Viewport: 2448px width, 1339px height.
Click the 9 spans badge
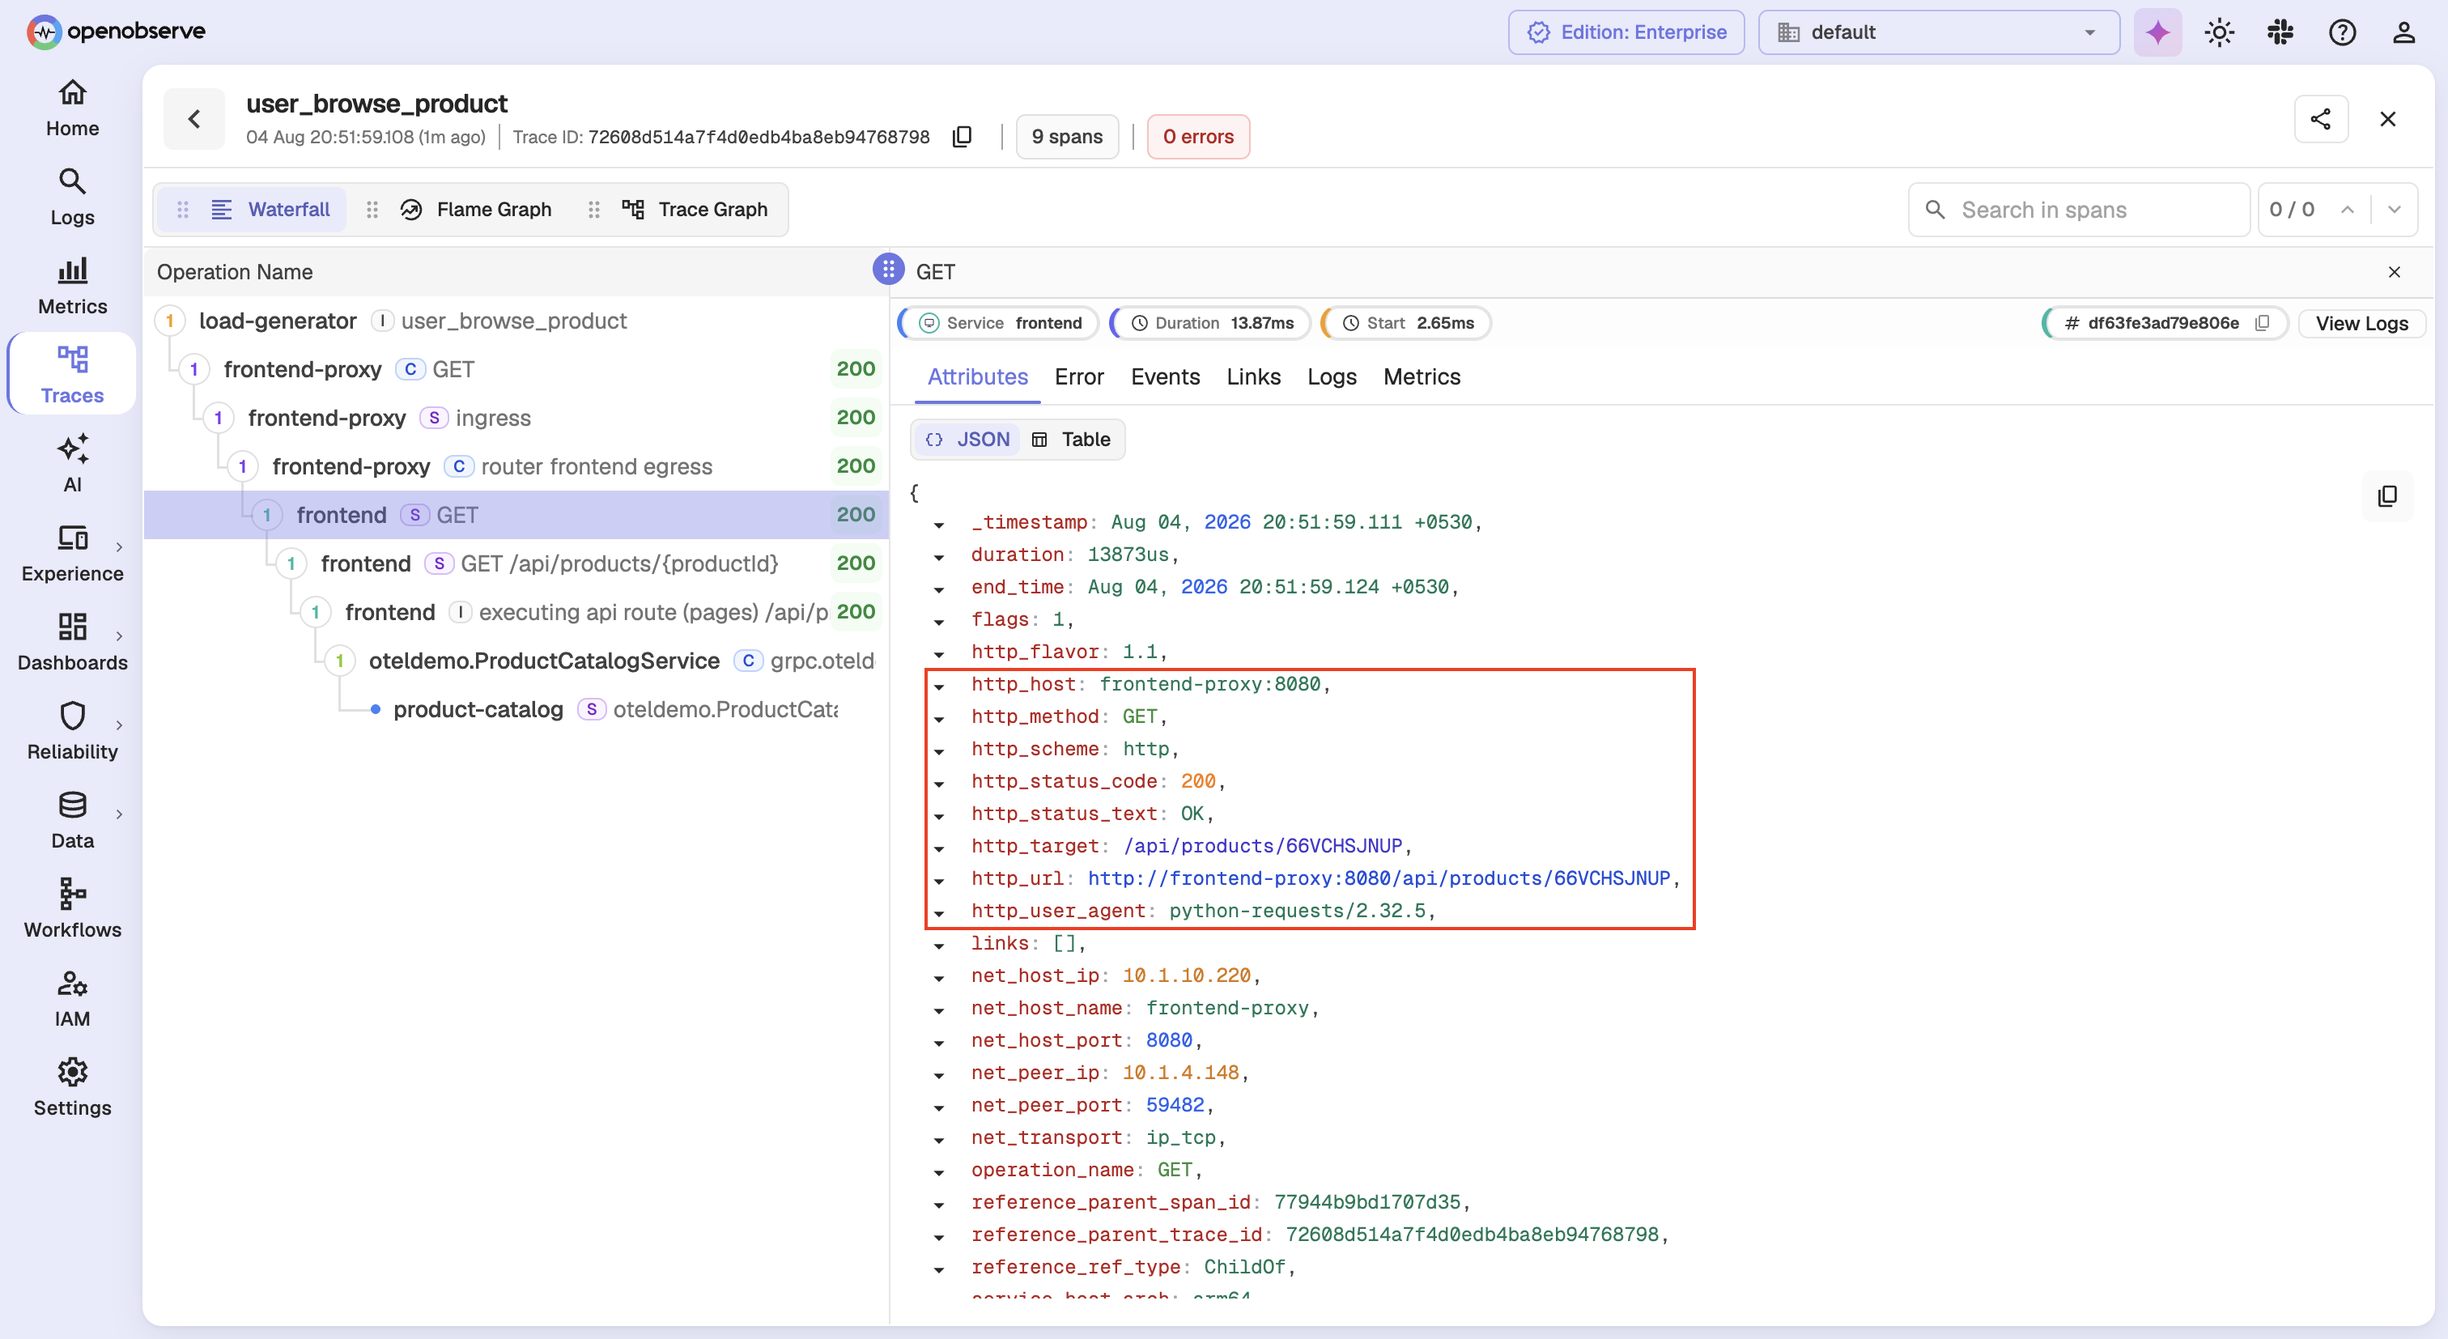(x=1067, y=137)
